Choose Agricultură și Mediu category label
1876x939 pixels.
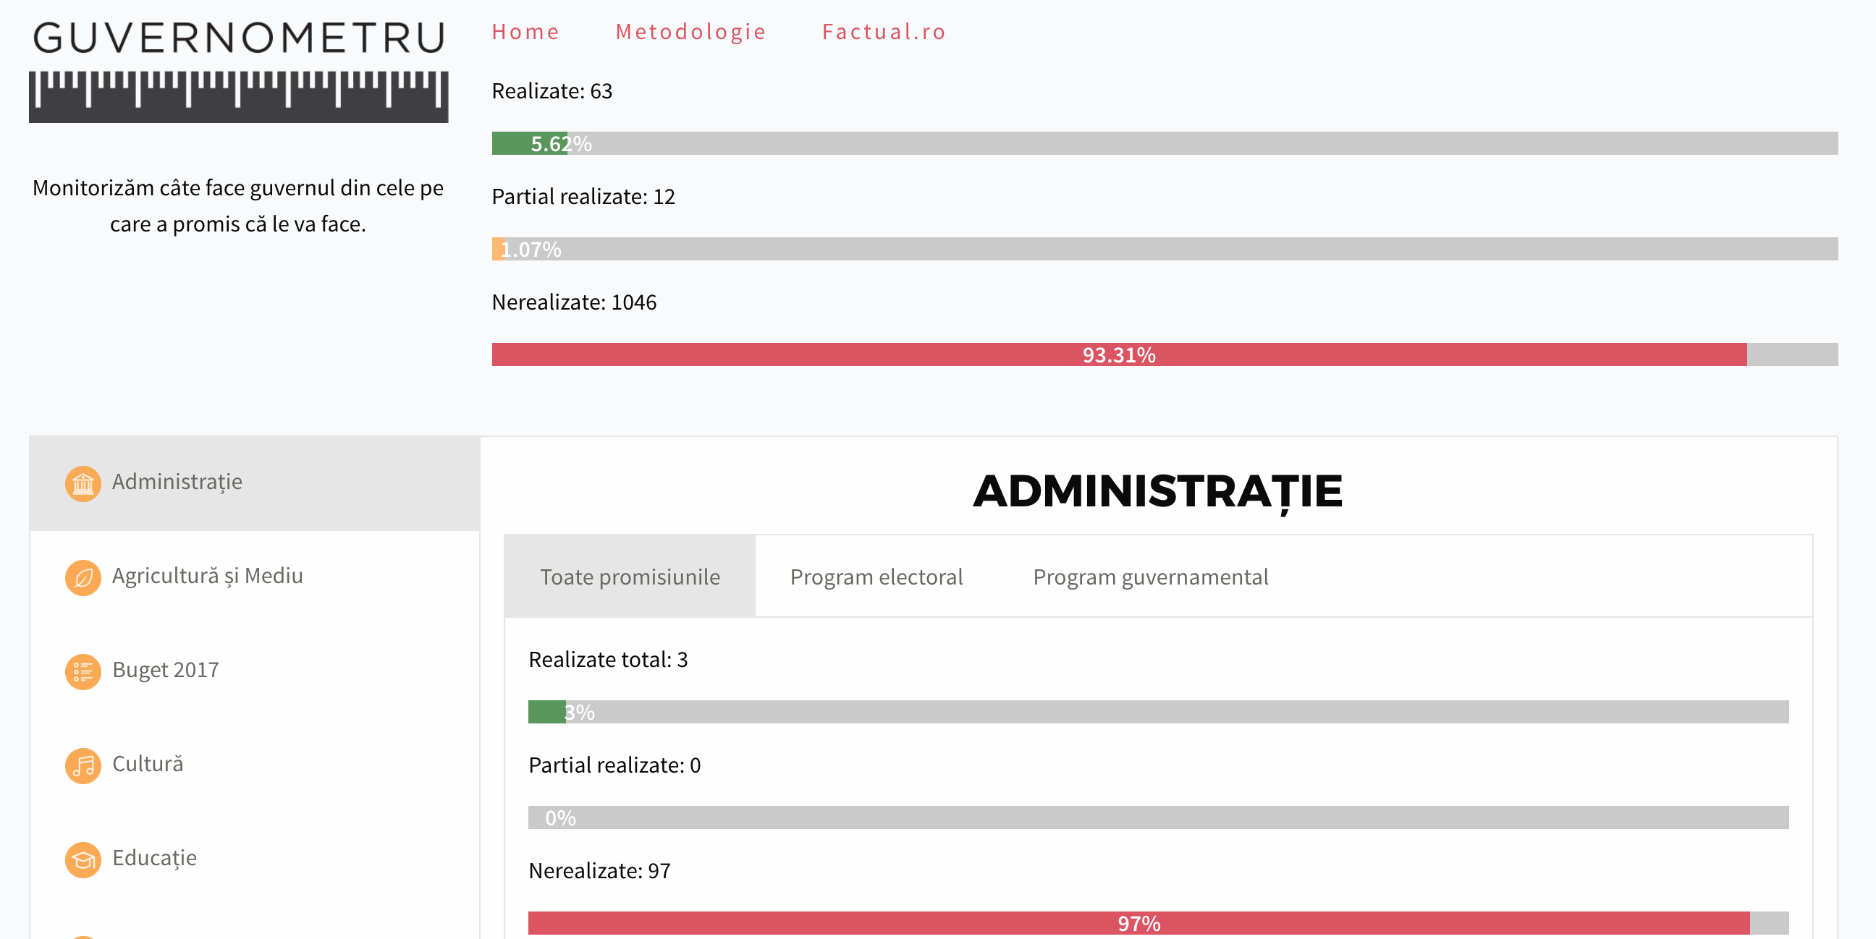click(x=208, y=576)
